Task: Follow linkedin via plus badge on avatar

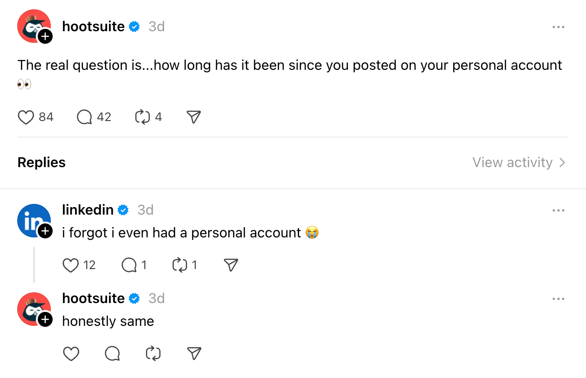Action: [x=45, y=230]
